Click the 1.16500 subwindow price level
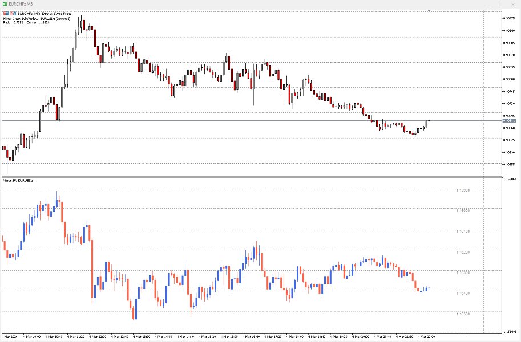This screenshot has width=521, height=342. [x=463, y=313]
